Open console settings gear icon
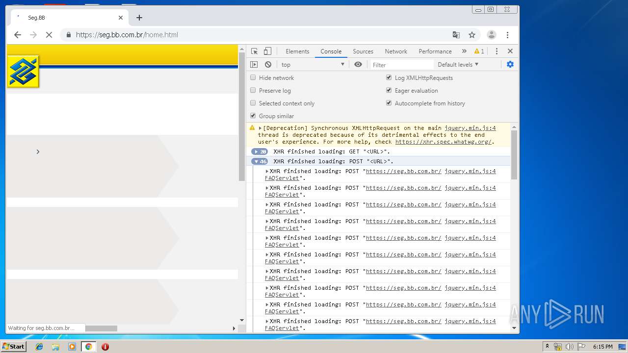Image resolution: width=628 pixels, height=353 pixels. [510, 64]
